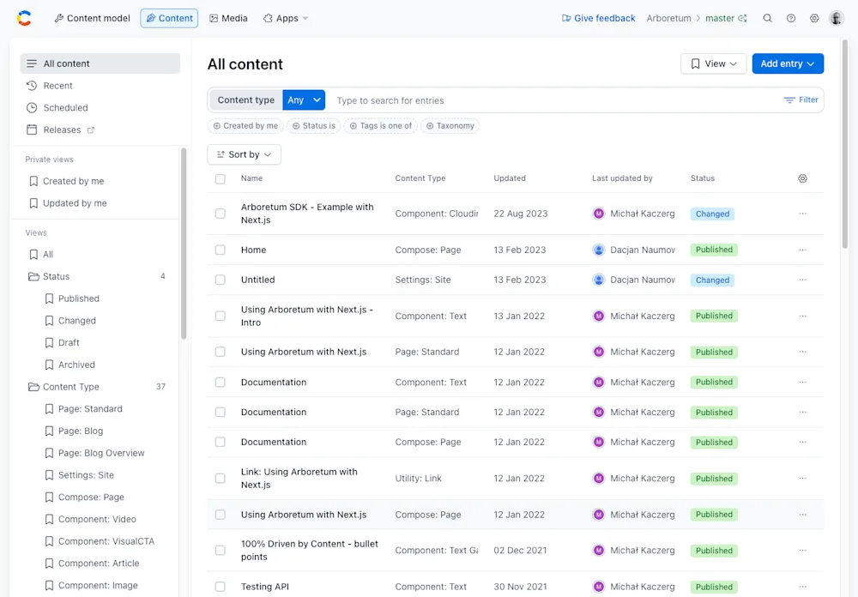Check the checkbox for the Home entry

coord(218,250)
